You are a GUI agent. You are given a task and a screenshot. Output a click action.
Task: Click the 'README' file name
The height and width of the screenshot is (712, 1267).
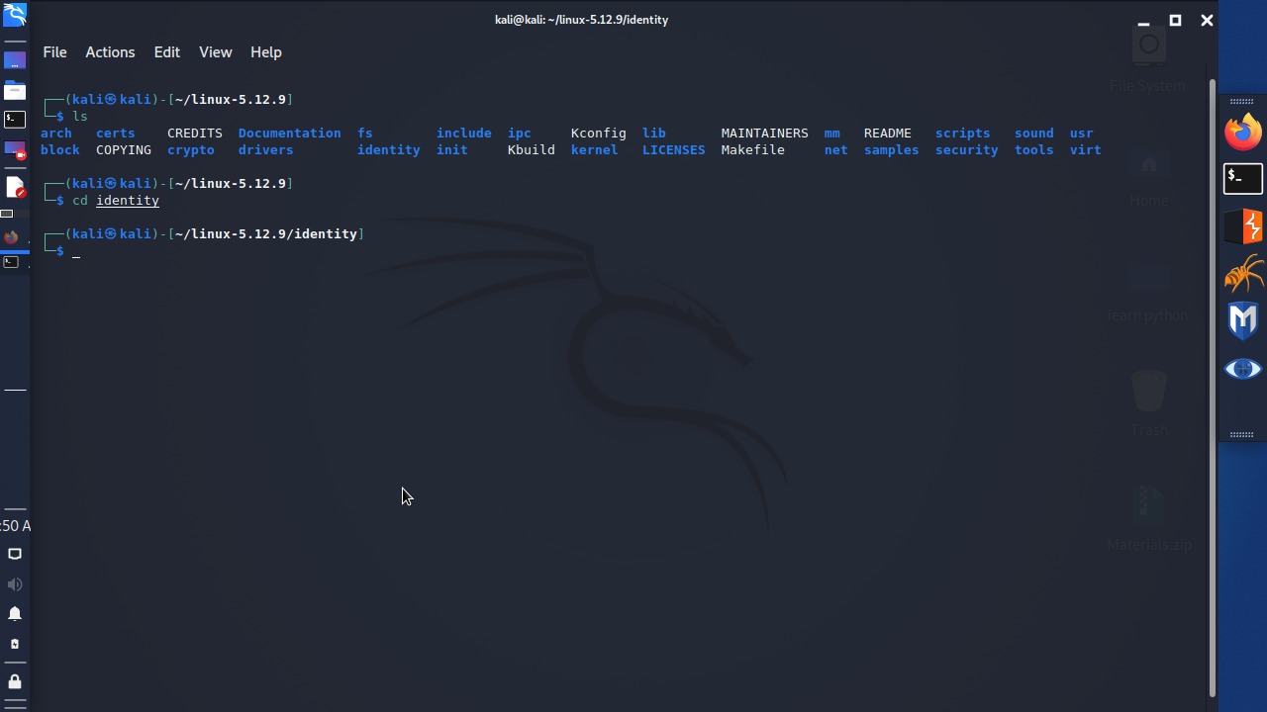click(888, 133)
